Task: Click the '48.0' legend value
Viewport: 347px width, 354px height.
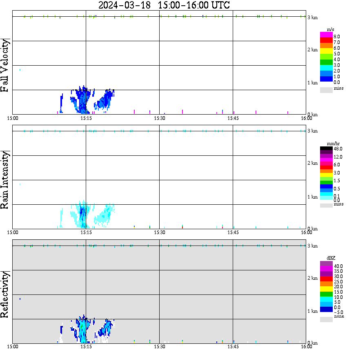Action: point(338,149)
